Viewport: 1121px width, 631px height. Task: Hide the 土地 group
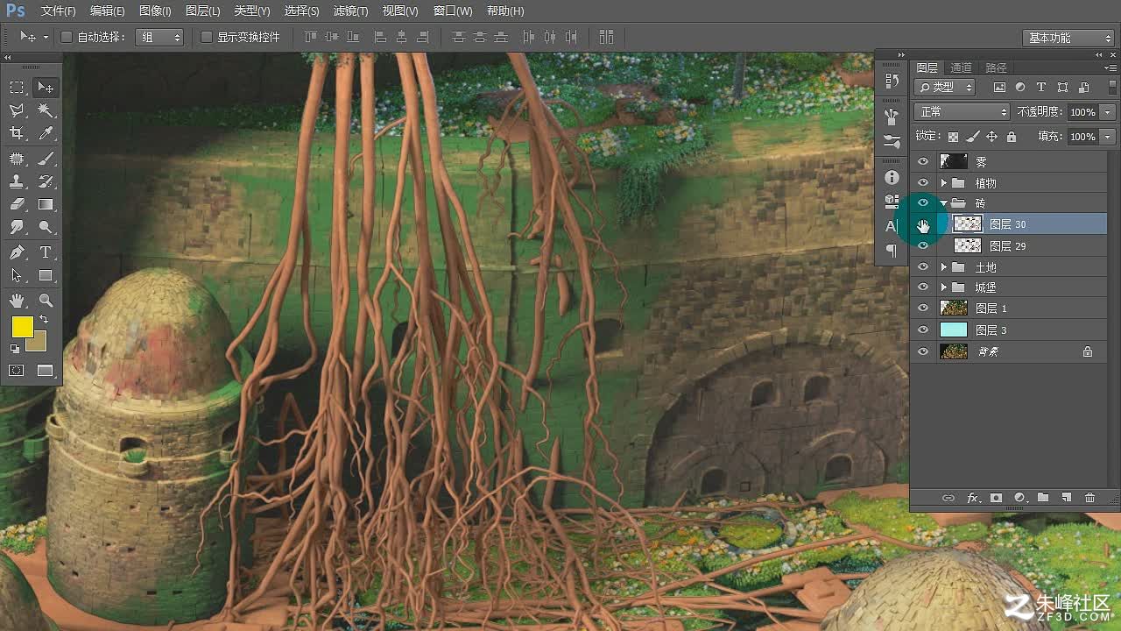[x=922, y=266]
